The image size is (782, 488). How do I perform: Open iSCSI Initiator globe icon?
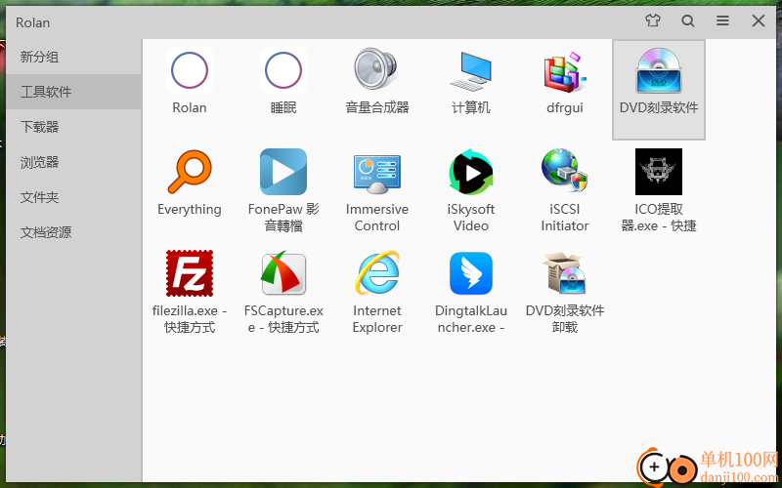click(565, 171)
